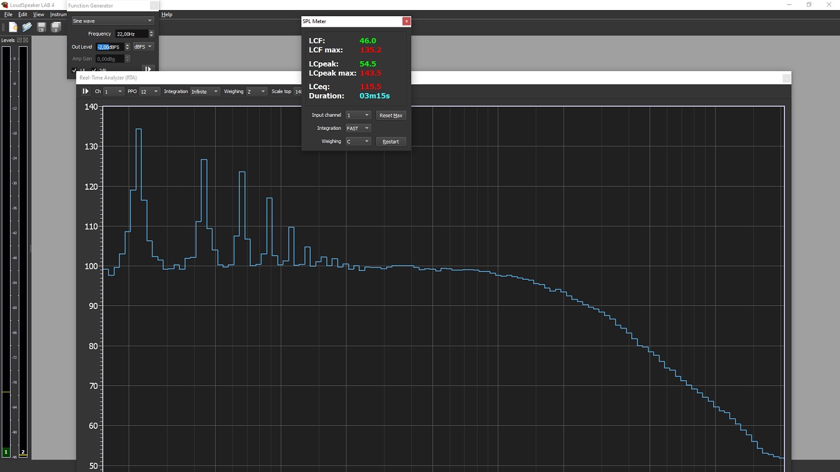Open the View menu
The height and width of the screenshot is (472, 840).
[38, 14]
